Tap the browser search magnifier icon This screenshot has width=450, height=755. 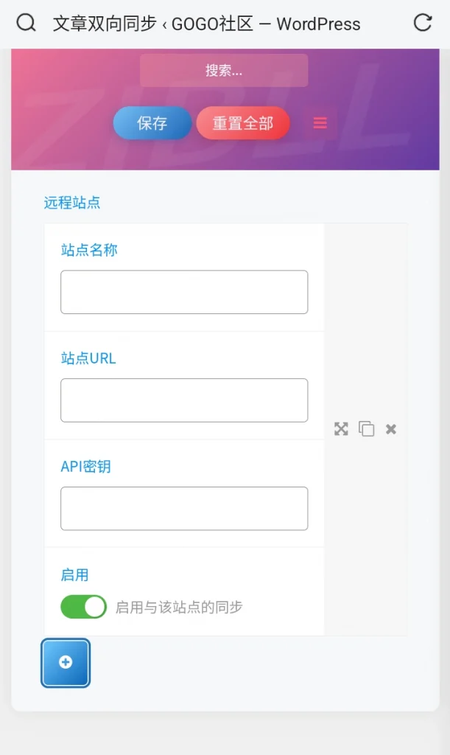[26, 23]
